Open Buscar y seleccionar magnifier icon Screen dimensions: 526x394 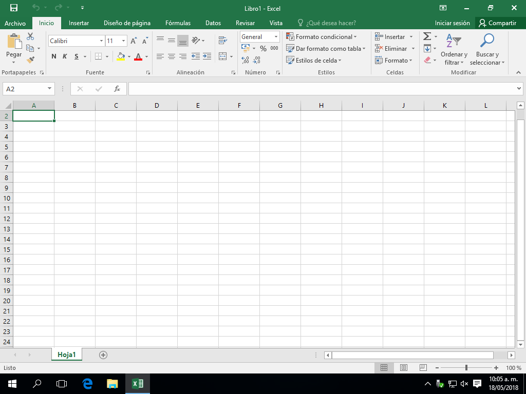[487, 40]
